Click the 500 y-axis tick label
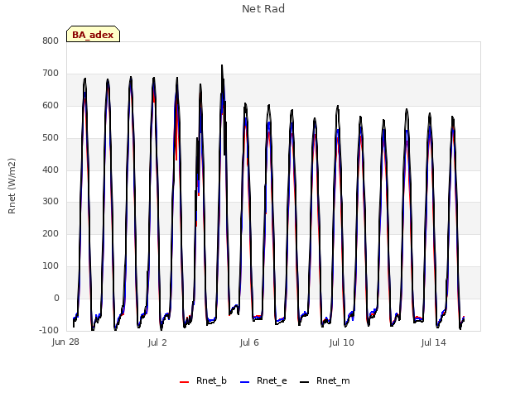Screen dimensions: 530x397 51,138
